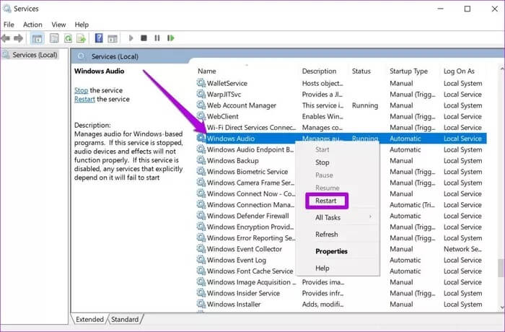505x332 pixels.
Task: Sort by the Startup Type column header
Action: tap(409, 71)
